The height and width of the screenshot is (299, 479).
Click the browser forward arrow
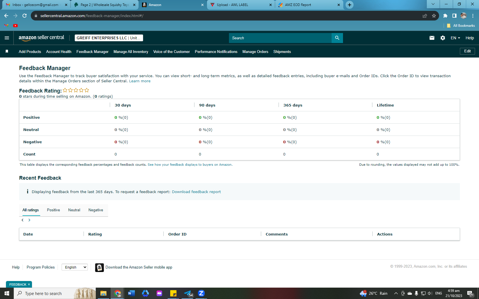click(15, 16)
